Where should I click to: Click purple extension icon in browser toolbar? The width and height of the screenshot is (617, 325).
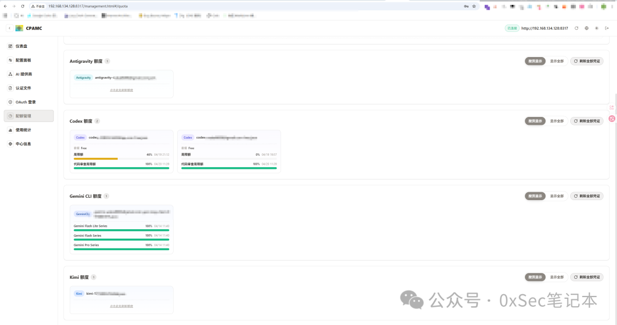487,7
